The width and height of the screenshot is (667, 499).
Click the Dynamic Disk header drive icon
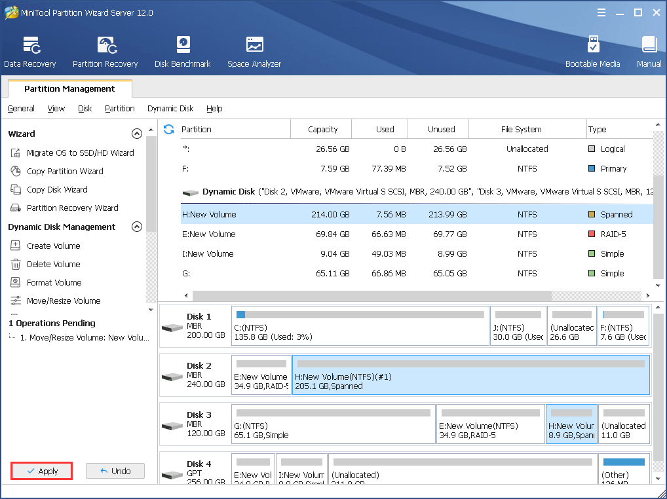[191, 193]
